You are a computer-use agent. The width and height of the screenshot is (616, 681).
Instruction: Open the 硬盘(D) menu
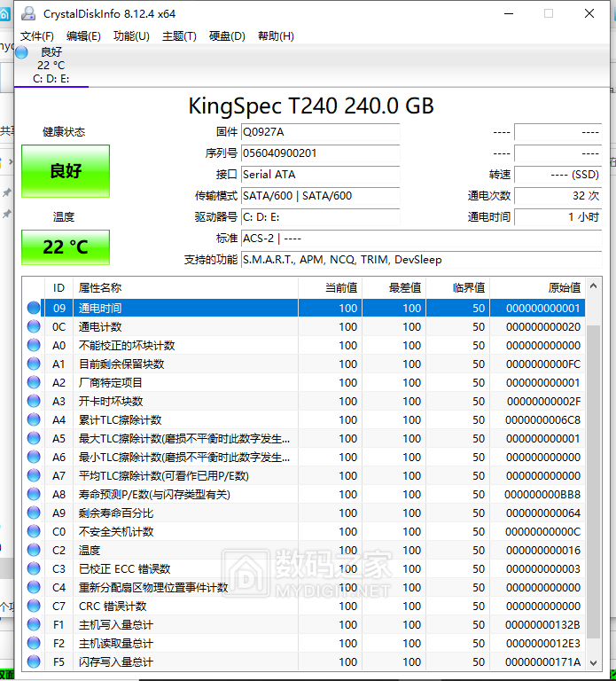pyautogui.click(x=227, y=36)
